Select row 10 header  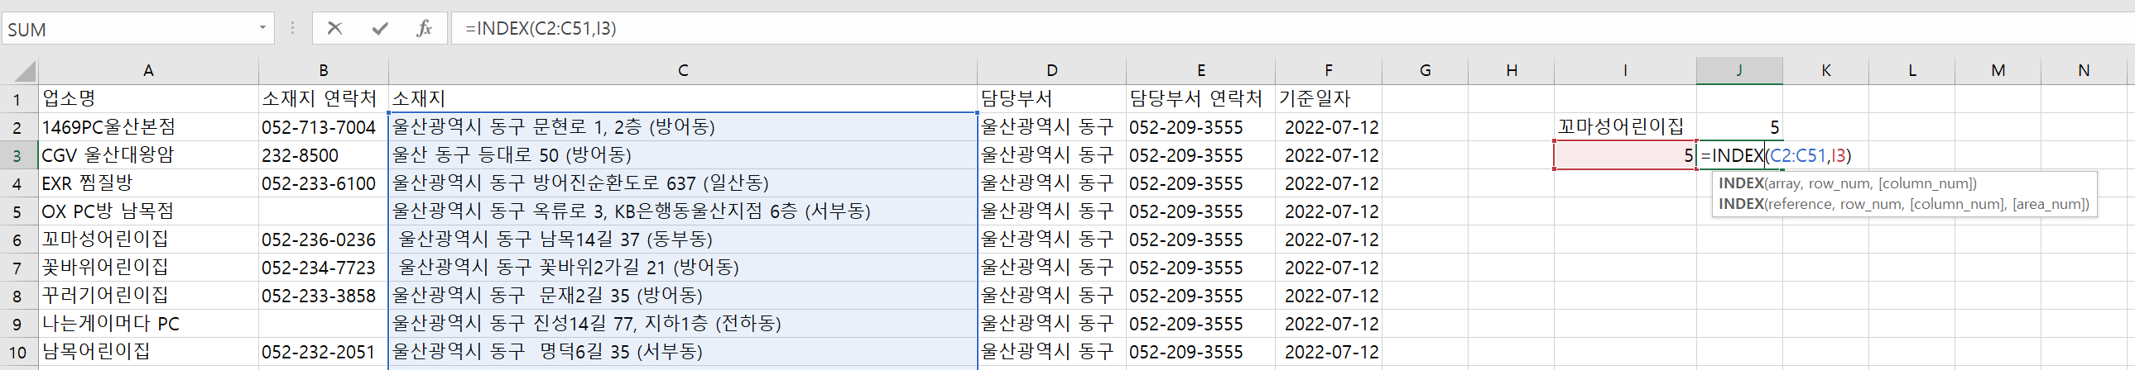point(18,352)
